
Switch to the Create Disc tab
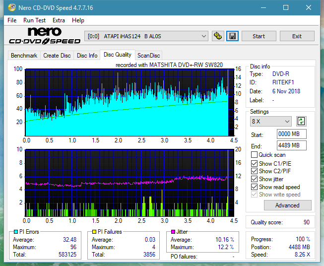[57, 56]
